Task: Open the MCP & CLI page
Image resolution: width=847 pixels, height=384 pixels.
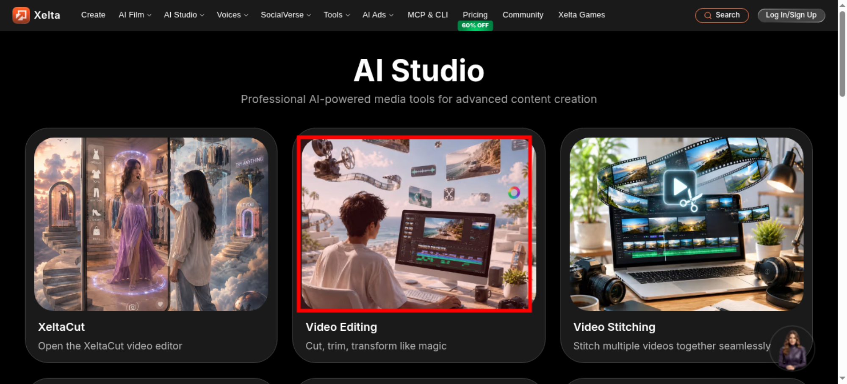Action: [x=428, y=15]
